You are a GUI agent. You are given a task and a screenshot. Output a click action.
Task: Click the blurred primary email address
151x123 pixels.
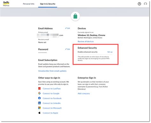click(x=50, y=35)
